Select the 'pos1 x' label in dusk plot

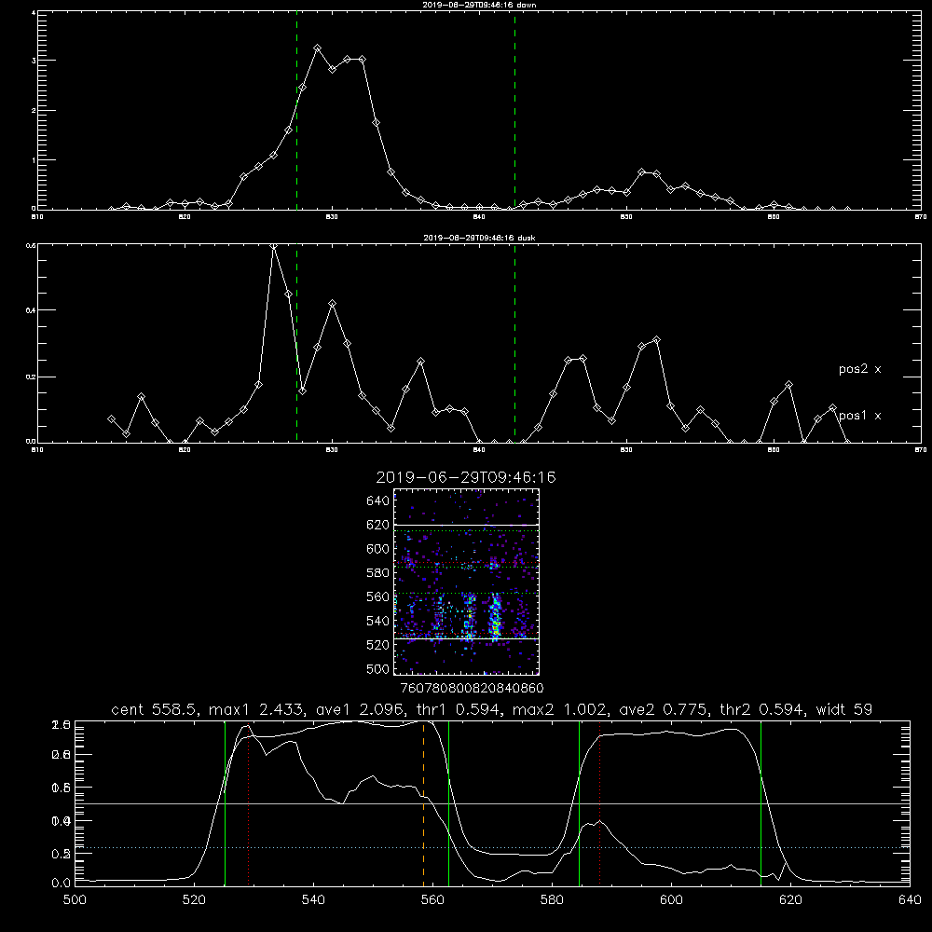pos(859,416)
